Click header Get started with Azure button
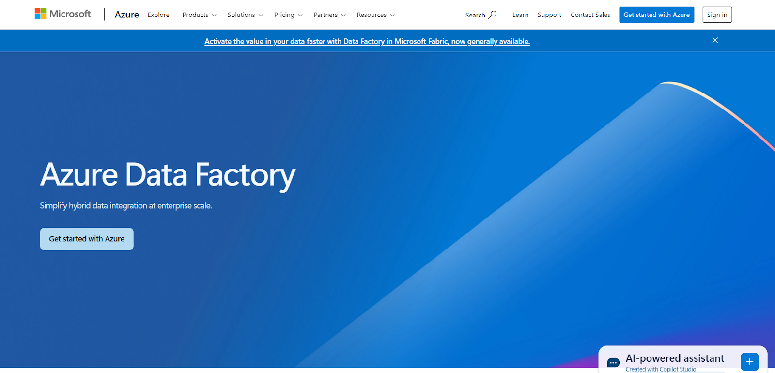 [x=656, y=15]
